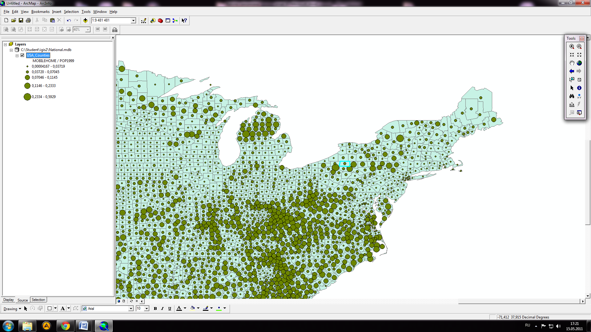Open the map scale dropdown
This screenshot has height=332, width=591.
(x=133, y=21)
